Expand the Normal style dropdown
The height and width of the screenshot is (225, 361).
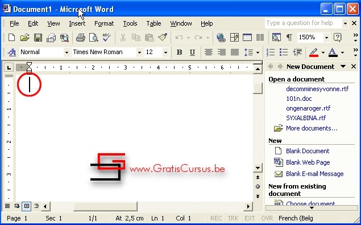point(67,52)
